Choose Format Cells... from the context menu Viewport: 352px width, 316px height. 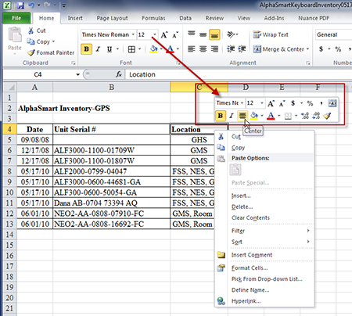[x=250, y=268]
